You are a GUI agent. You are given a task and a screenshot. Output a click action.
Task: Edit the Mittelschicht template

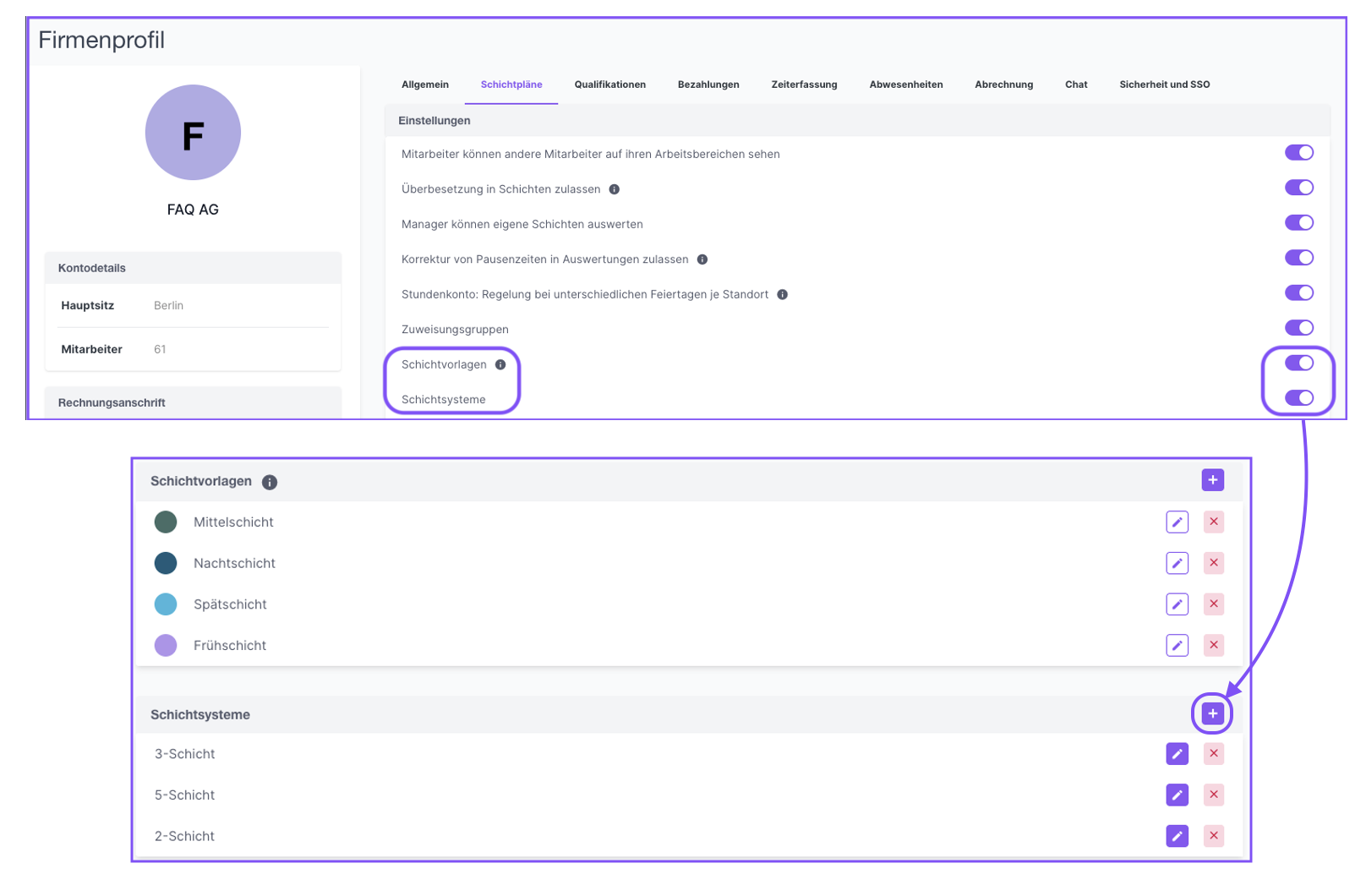[x=1177, y=522]
